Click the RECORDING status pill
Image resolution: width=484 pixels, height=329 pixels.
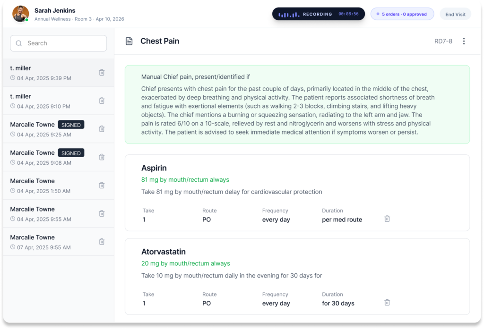coord(318,14)
